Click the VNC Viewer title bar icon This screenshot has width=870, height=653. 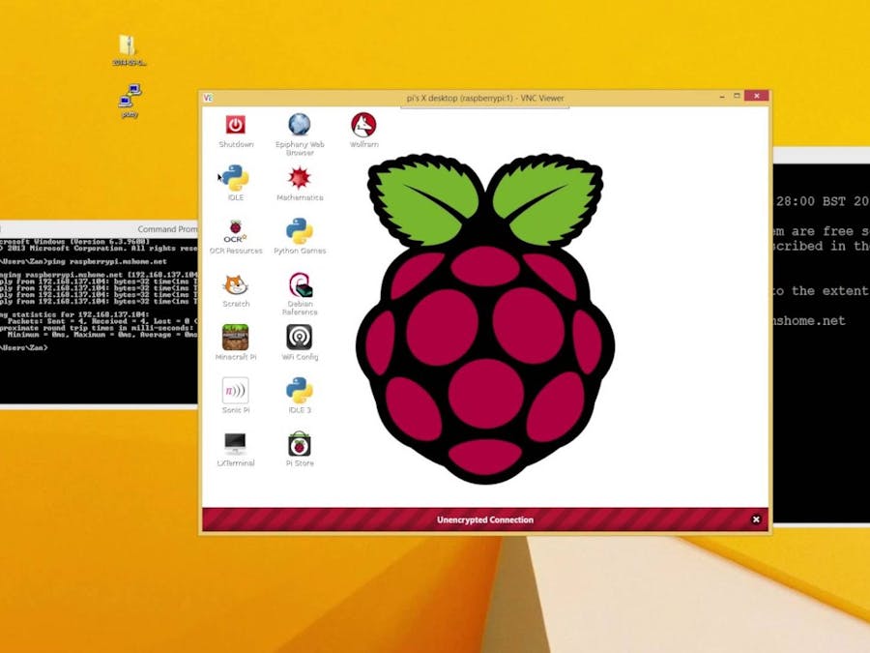208,98
